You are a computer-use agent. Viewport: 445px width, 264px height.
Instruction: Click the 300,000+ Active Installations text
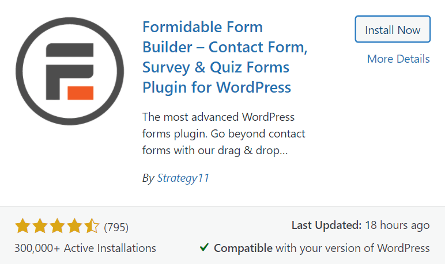pyautogui.click(x=85, y=248)
